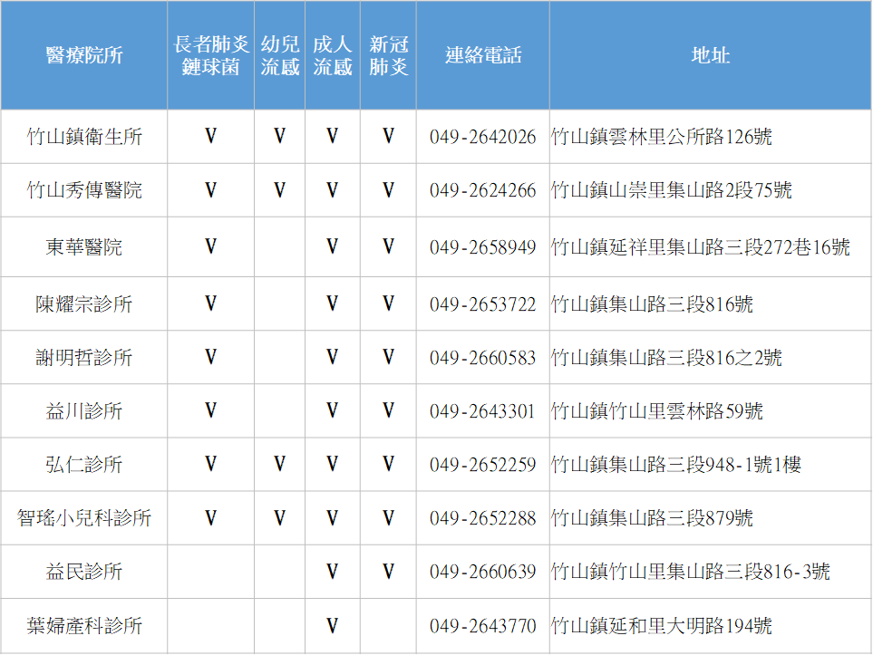The image size is (873, 655).
Task: Select the 竹山鎮衛生所 cell
Action: coord(84,136)
